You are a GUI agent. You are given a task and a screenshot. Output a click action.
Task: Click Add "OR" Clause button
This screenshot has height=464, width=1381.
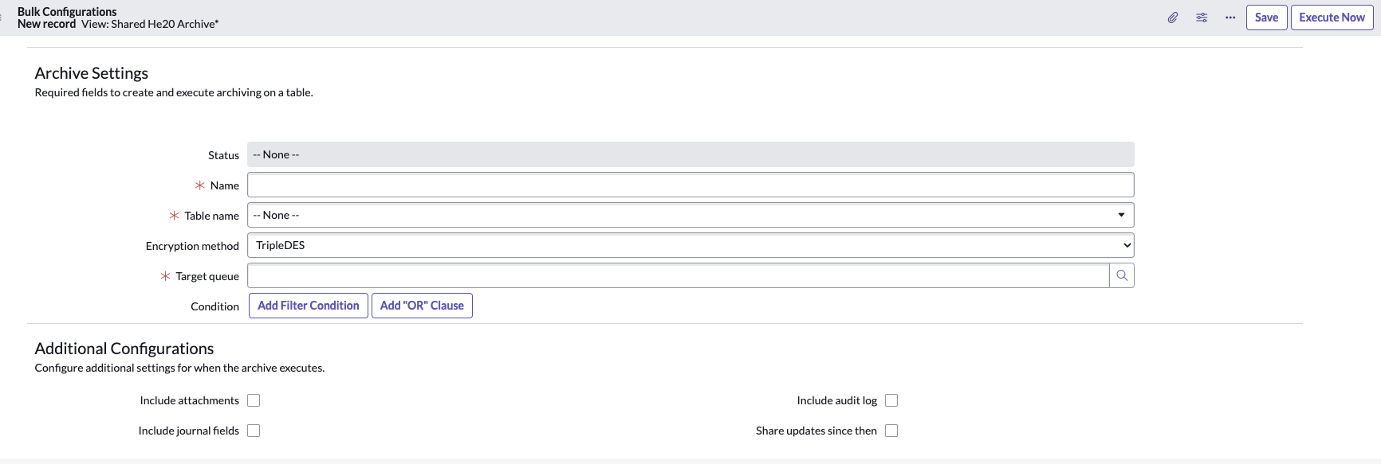click(422, 306)
